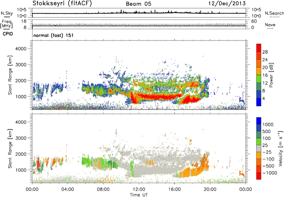Click the '10^5' label left of sky noise panel
Screen dimensions: 284x197
coord(22,10)
